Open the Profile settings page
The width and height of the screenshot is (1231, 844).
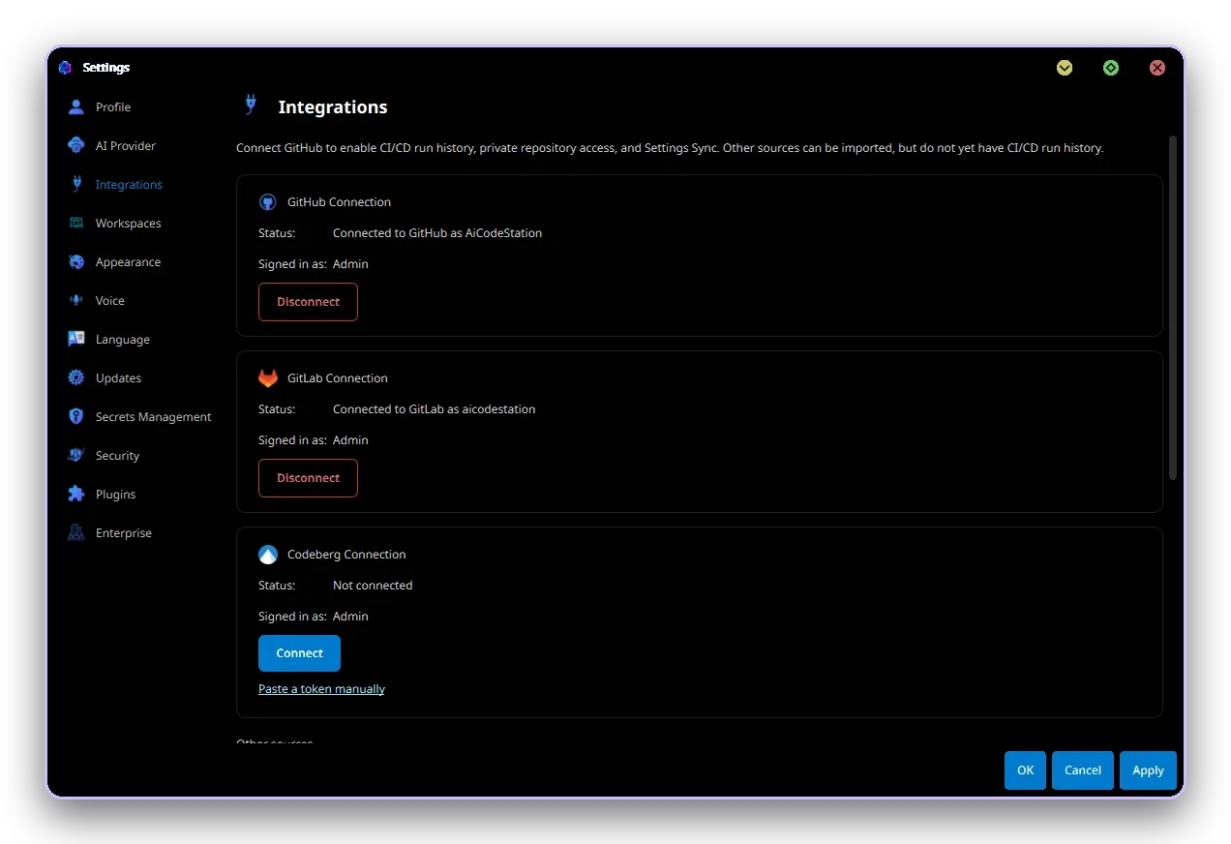point(113,107)
